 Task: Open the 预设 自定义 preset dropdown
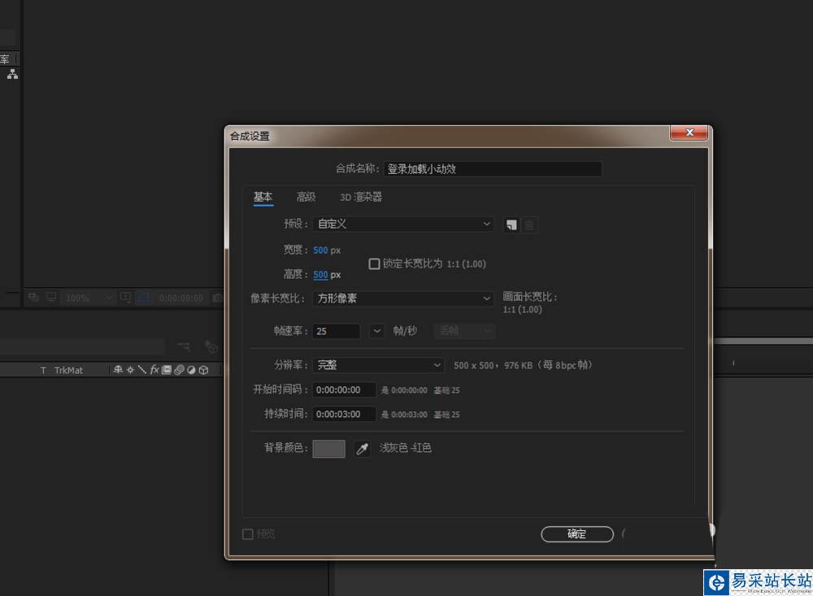[403, 224]
